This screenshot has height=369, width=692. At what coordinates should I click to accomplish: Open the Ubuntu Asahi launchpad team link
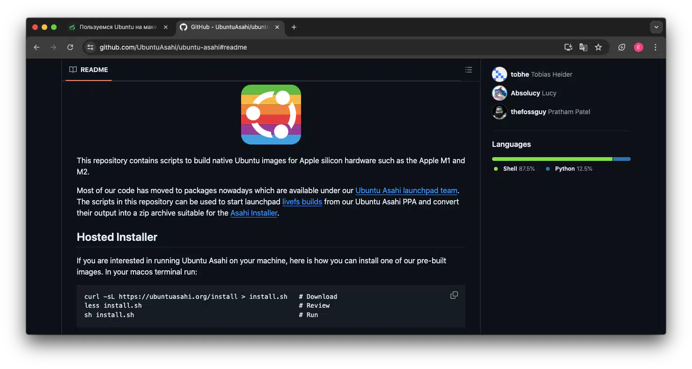(406, 190)
